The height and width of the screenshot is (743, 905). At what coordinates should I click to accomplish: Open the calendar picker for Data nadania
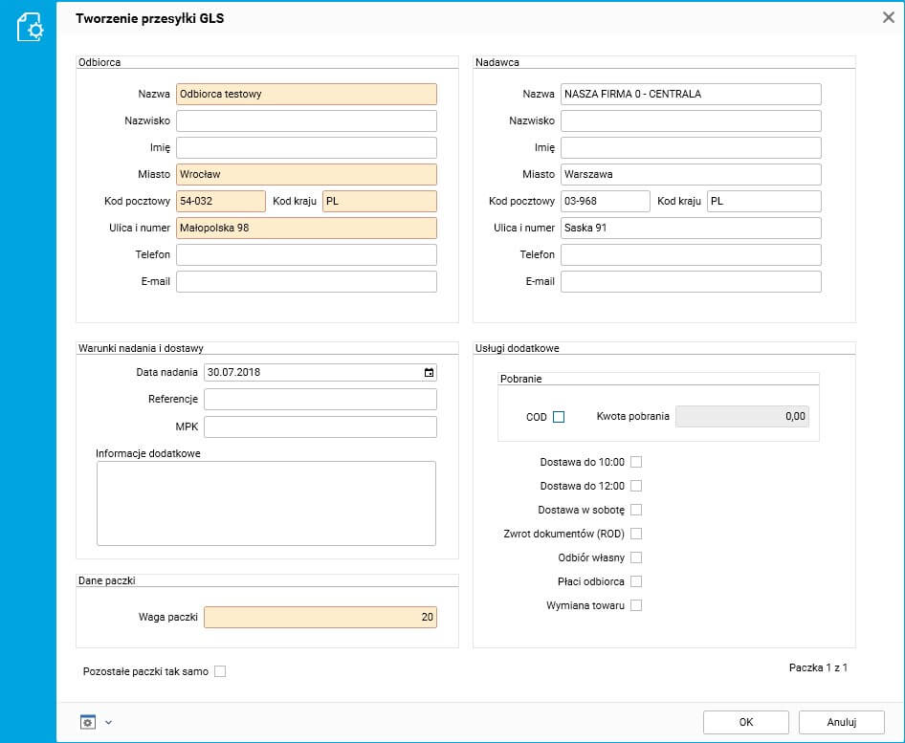coord(429,373)
